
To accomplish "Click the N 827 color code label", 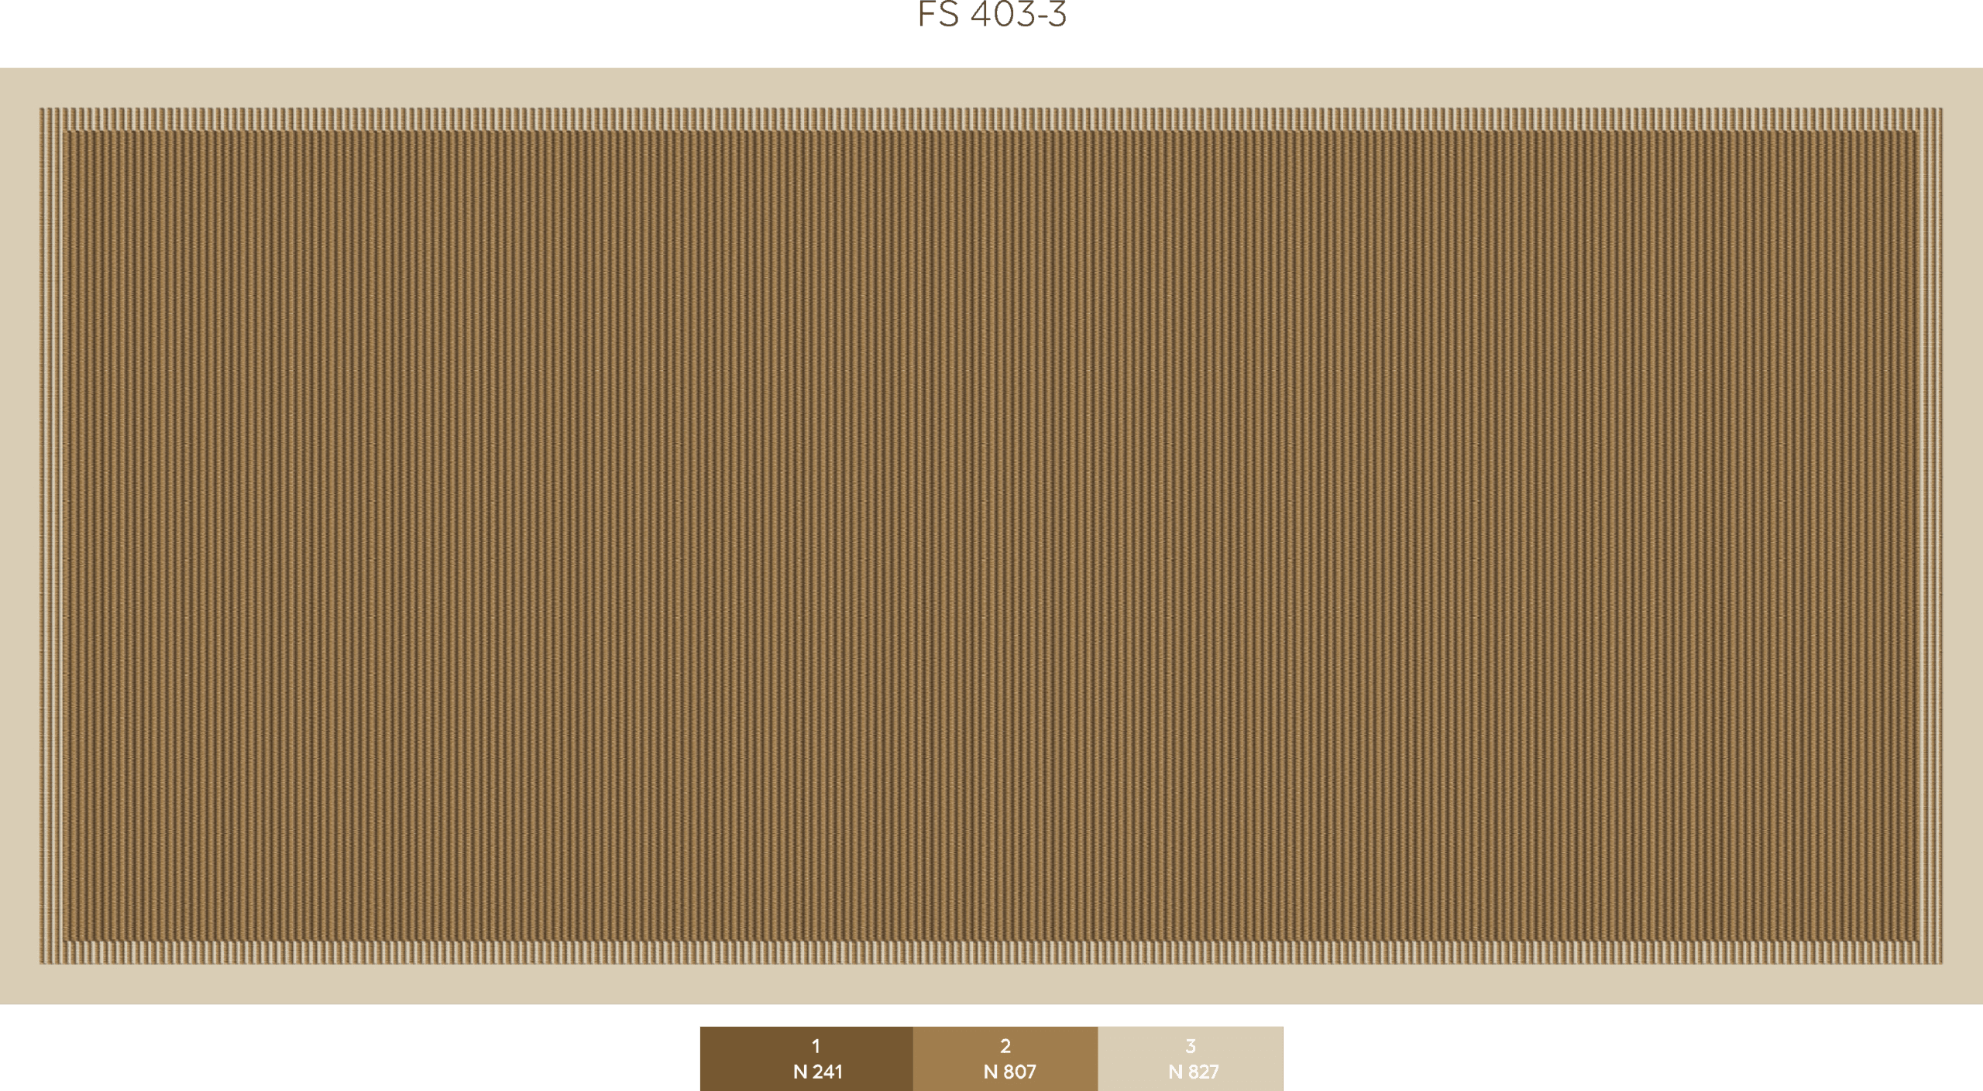I will coord(1194,1072).
